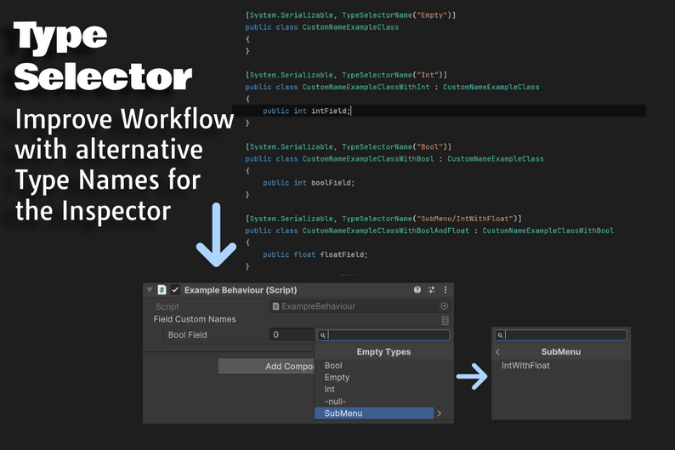Focus the Empty Types search box

click(383, 335)
